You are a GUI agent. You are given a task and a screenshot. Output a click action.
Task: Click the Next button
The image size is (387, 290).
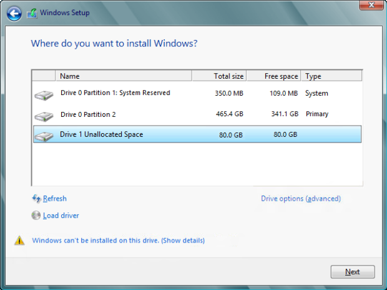click(x=353, y=272)
